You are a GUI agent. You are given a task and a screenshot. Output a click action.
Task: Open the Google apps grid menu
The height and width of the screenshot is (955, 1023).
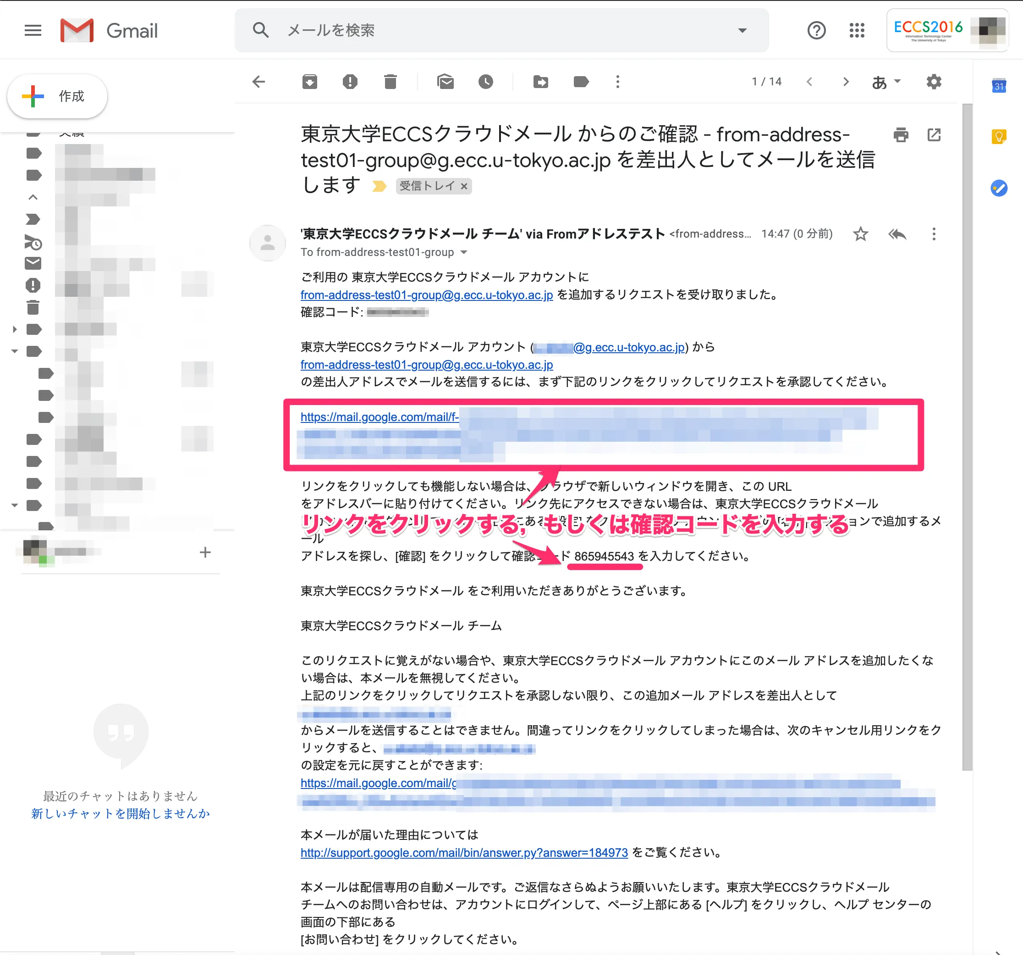point(857,30)
